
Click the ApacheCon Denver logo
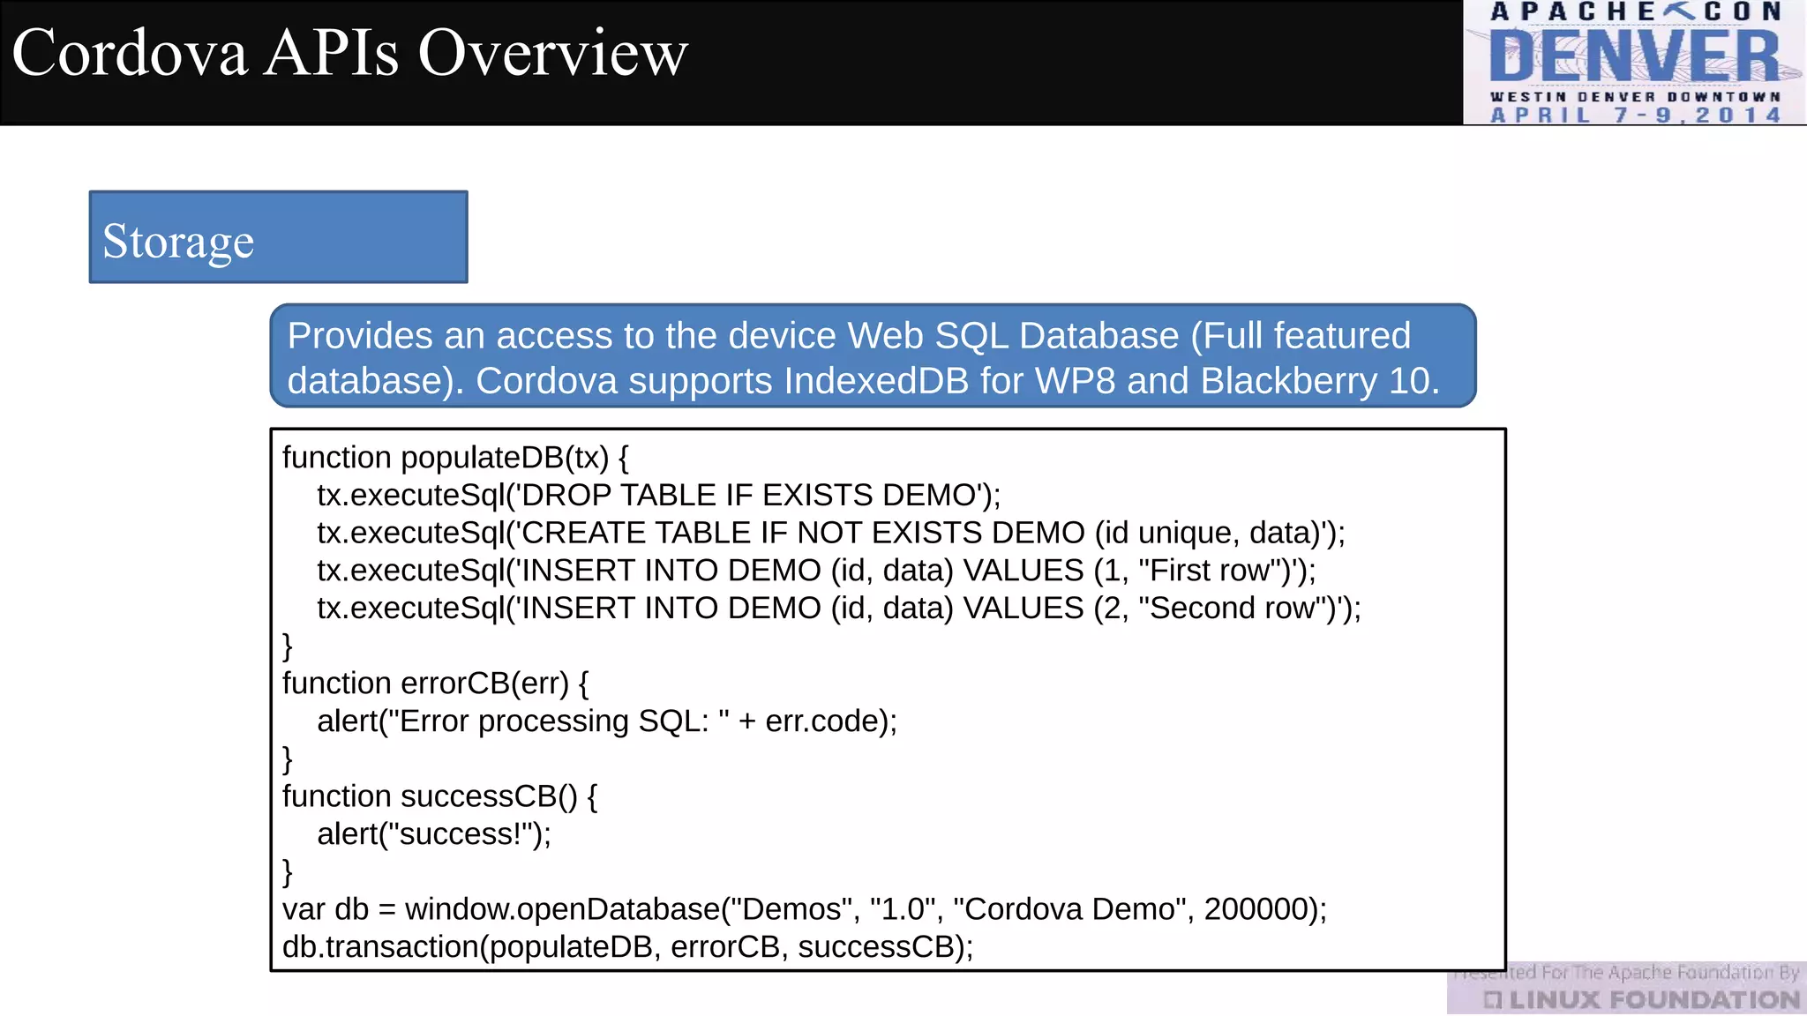pos(1634,63)
